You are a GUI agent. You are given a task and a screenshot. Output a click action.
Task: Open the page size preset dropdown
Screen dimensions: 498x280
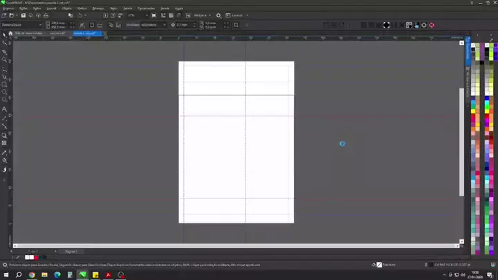40,25
